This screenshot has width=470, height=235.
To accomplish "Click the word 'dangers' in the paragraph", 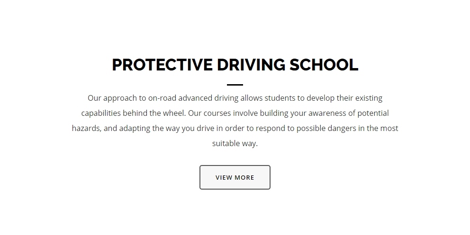I will point(342,129).
